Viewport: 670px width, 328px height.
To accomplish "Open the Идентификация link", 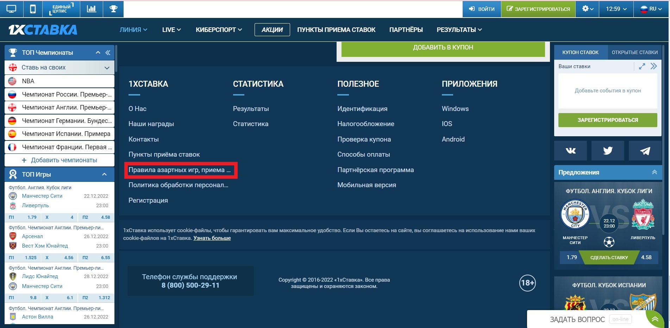I will tap(362, 109).
